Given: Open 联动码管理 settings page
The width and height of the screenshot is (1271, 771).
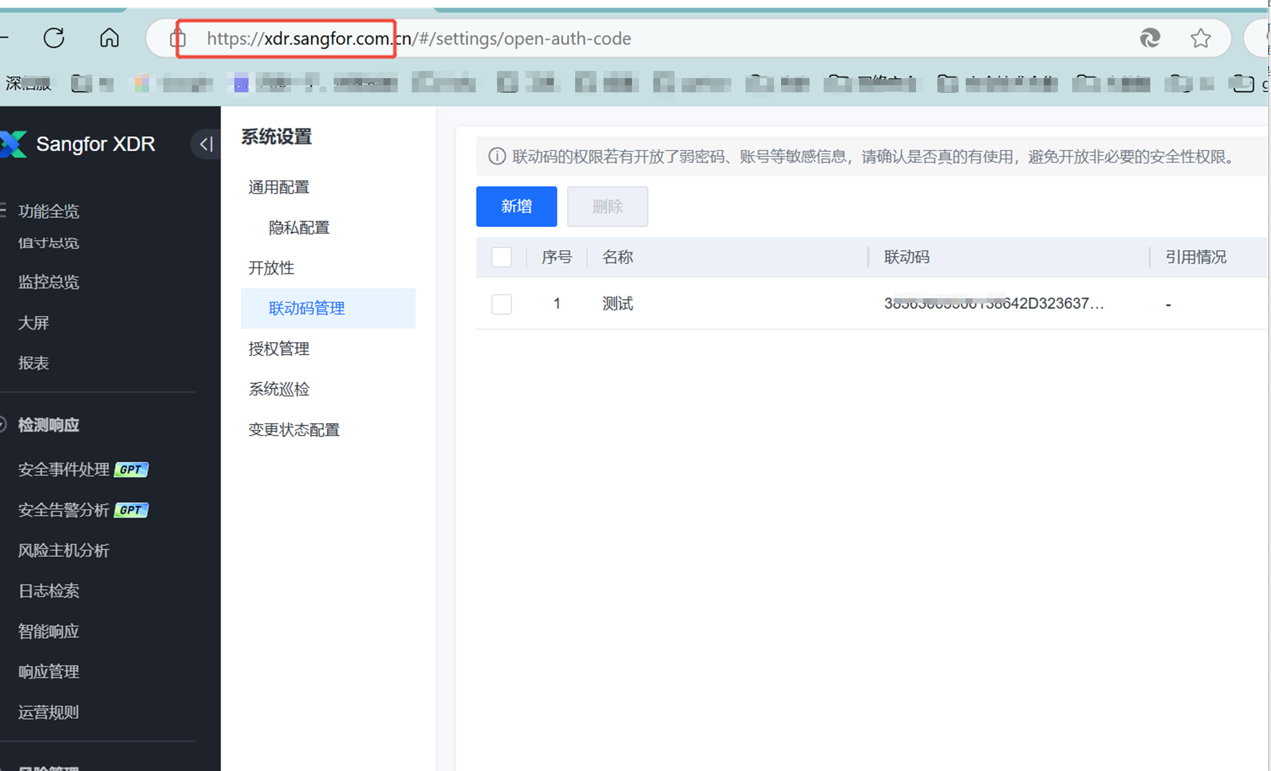Looking at the screenshot, I should click(307, 308).
